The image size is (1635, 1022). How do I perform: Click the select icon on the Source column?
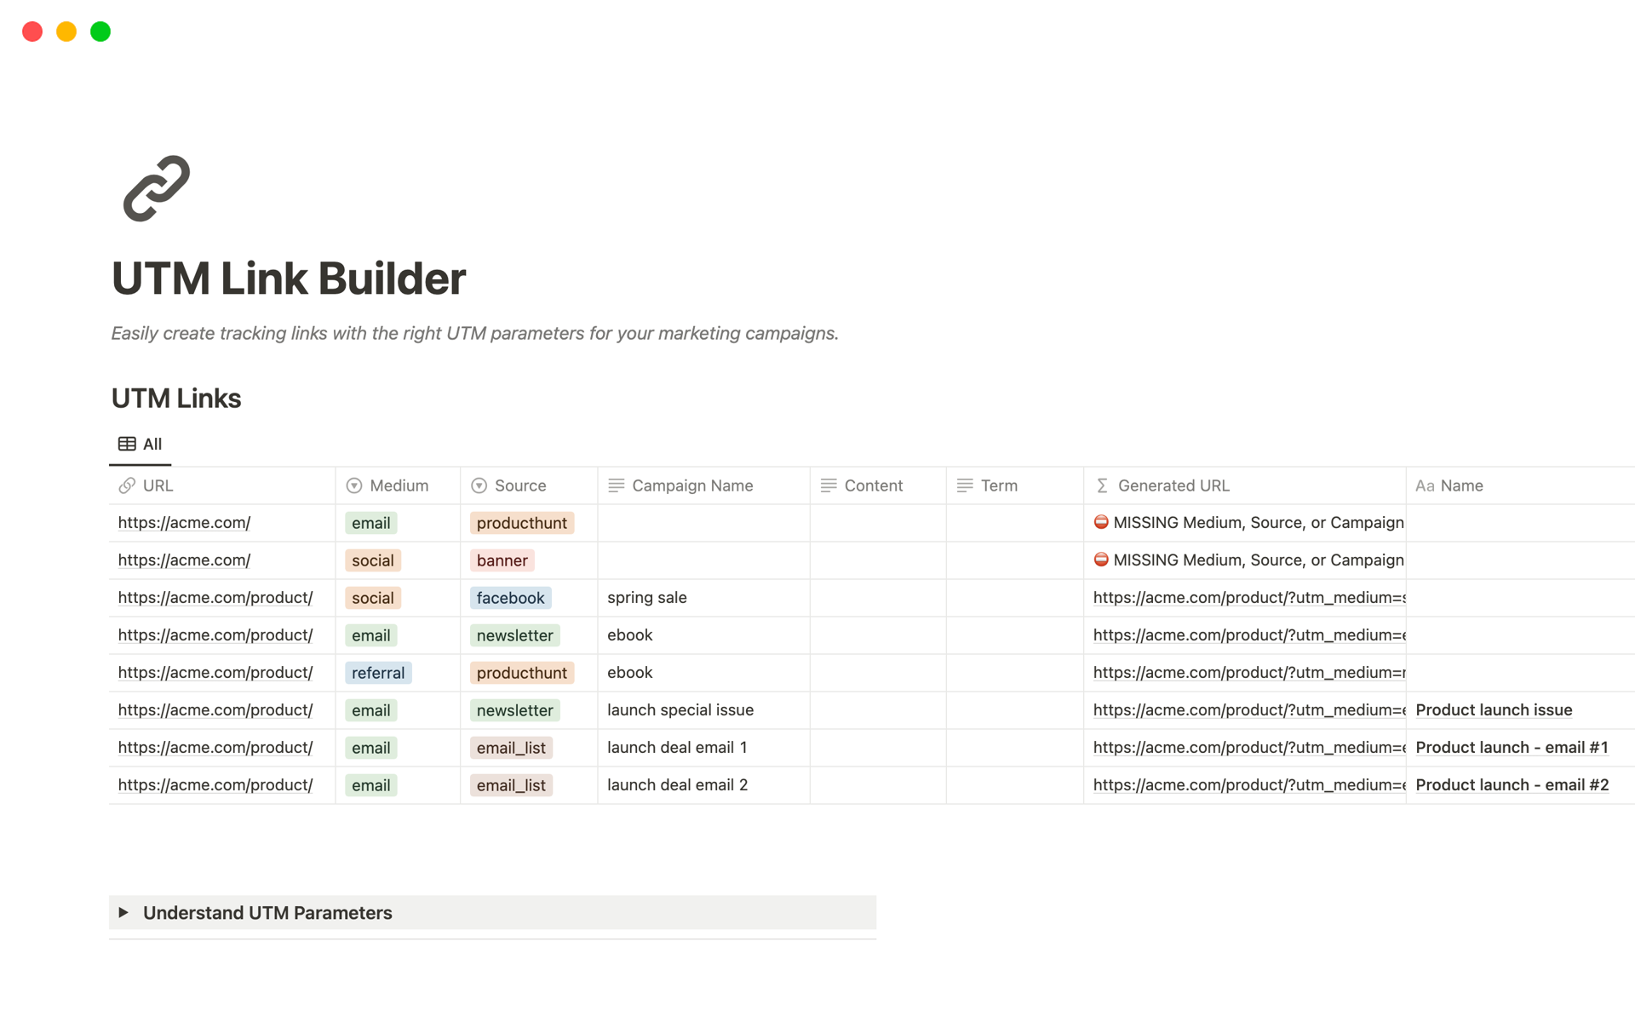[479, 485]
